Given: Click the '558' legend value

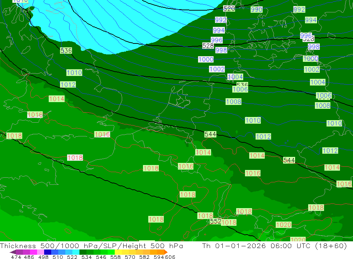Looking at the screenshot, I should [115, 257].
